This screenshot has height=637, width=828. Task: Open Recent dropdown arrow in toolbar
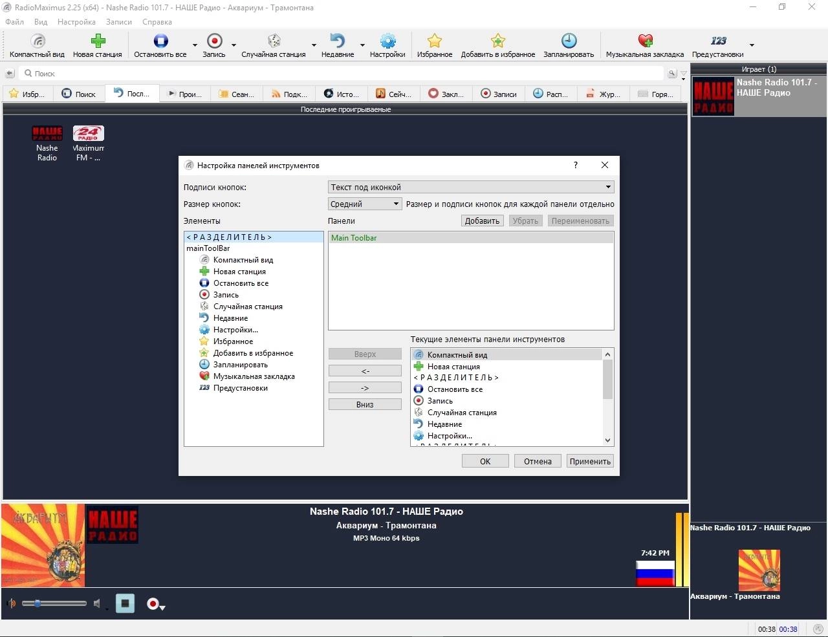click(x=362, y=45)
